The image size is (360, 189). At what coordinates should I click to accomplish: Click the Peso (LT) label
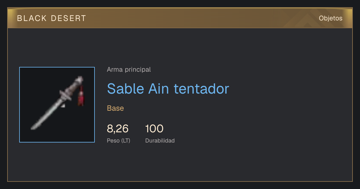118,140
